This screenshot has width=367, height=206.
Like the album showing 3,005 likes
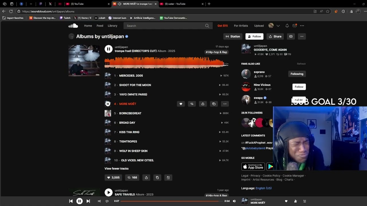(x=113, y=178)
